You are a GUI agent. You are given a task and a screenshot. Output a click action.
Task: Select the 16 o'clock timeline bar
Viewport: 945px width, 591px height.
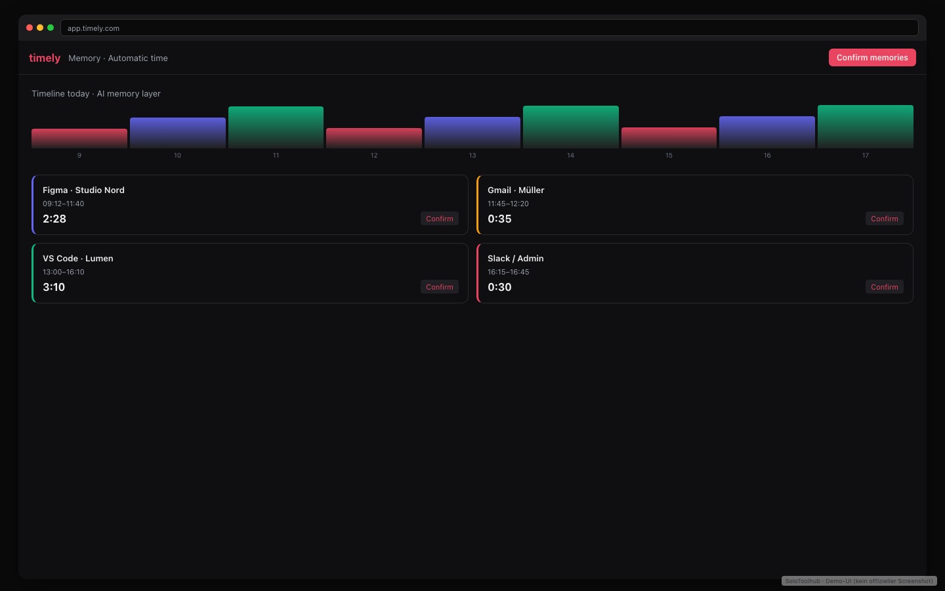click(767, 132)
